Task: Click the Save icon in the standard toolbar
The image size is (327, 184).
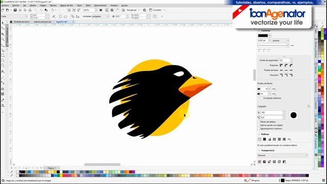Action: [x=15, y=10]
